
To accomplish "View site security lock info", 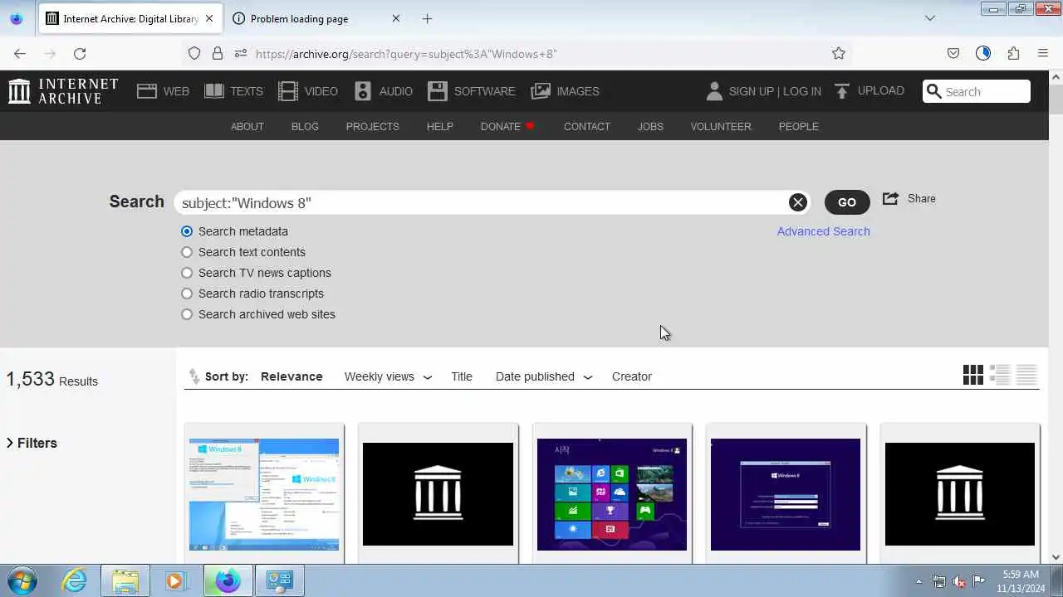I will pyautogui.click(x=218, y=53).
